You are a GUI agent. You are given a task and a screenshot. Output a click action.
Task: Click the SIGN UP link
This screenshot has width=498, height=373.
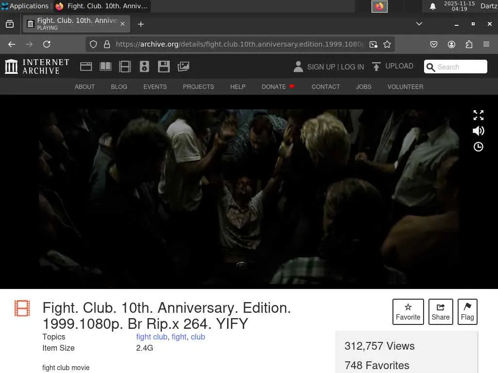point(321,67)
